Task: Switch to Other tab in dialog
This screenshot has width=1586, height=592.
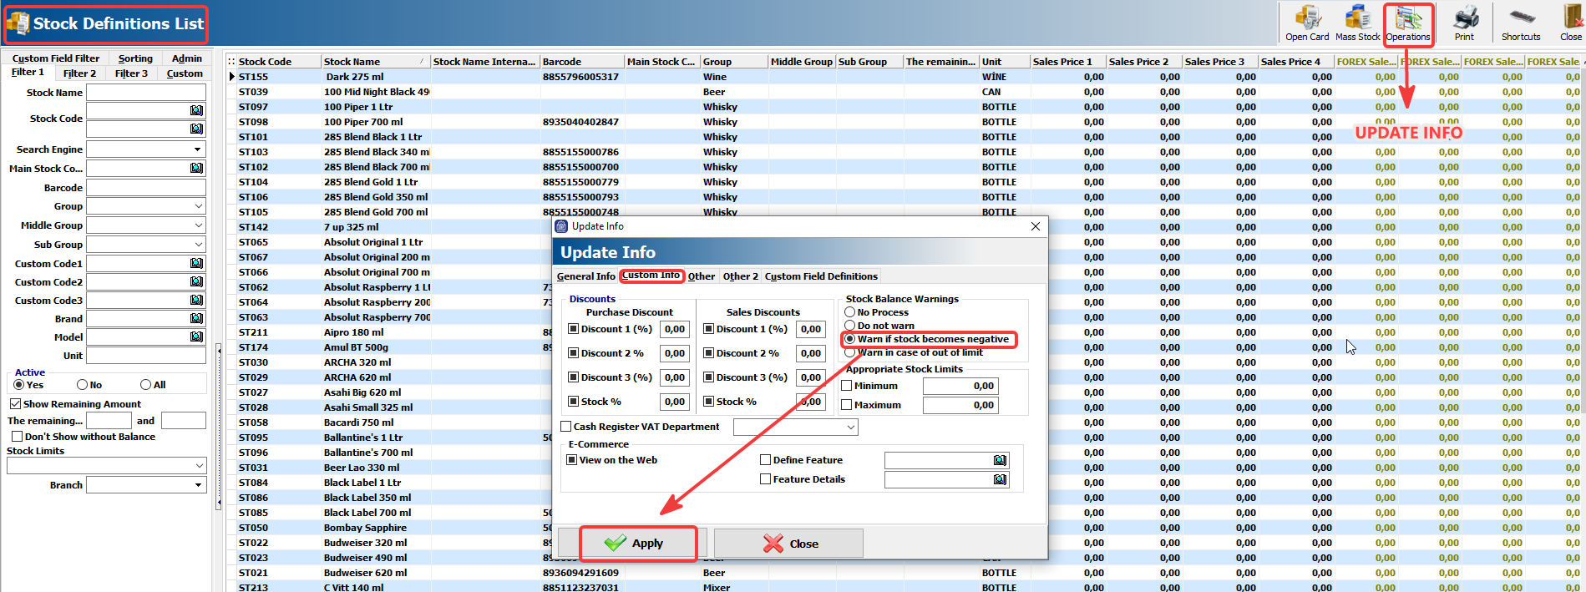Action: pos(702,276)
